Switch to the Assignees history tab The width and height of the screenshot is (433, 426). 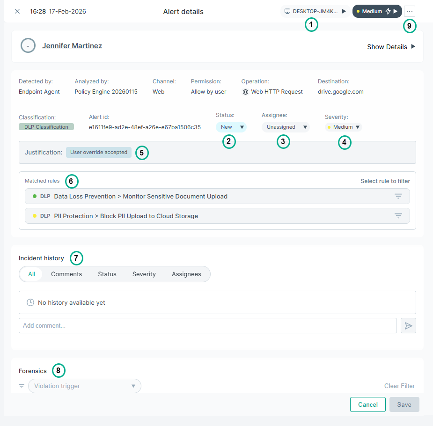186,274
